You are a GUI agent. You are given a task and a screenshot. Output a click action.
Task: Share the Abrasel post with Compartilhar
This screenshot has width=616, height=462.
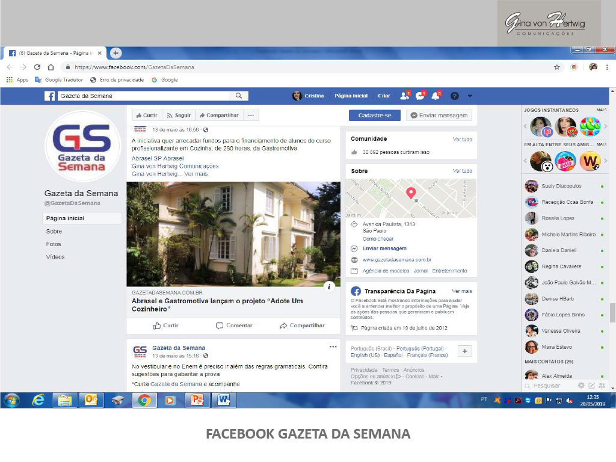(302, 325)
